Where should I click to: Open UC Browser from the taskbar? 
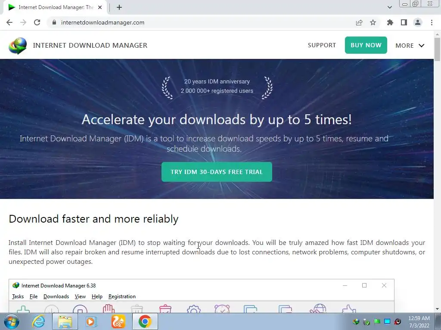click(118, 321)
